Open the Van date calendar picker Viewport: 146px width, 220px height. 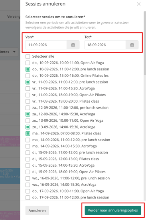pos(73,45)
